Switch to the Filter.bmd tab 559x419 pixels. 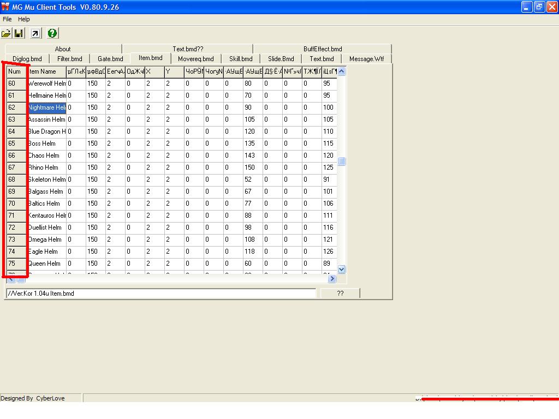[69, 59]
